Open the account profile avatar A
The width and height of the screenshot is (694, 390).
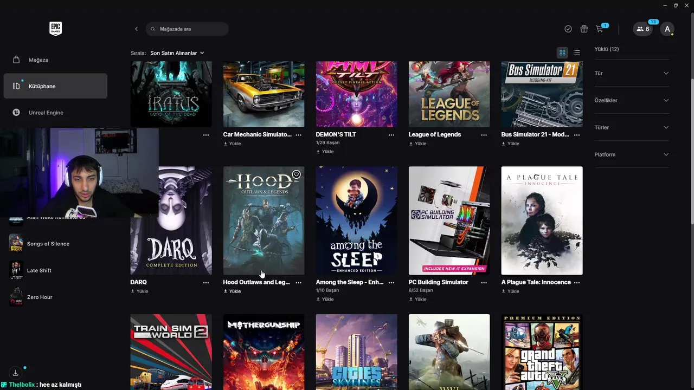667,29
